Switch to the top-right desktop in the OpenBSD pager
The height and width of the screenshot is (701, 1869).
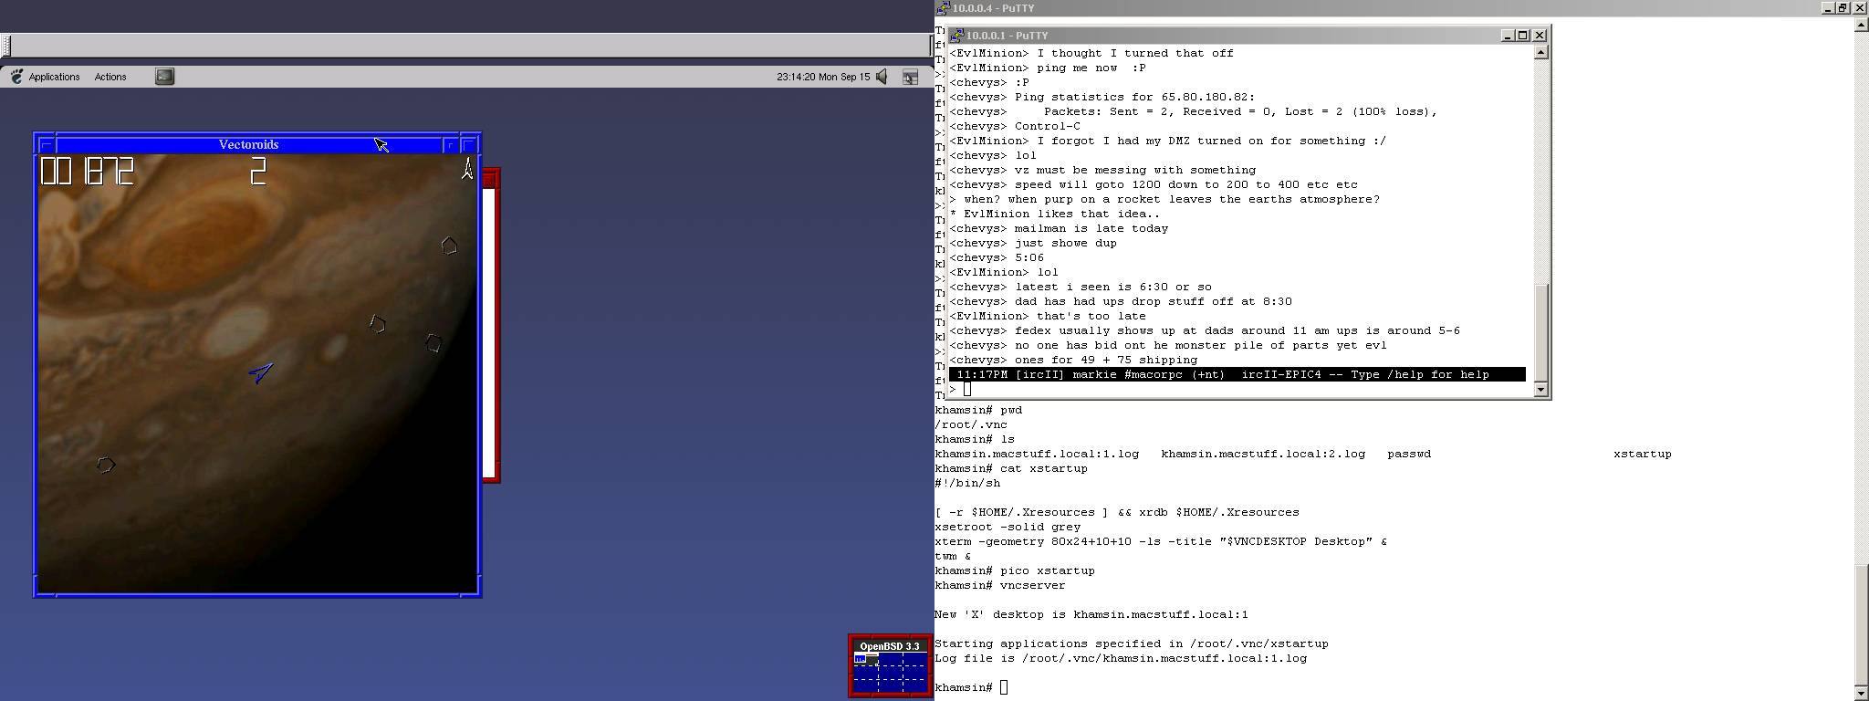pos(914,658)
